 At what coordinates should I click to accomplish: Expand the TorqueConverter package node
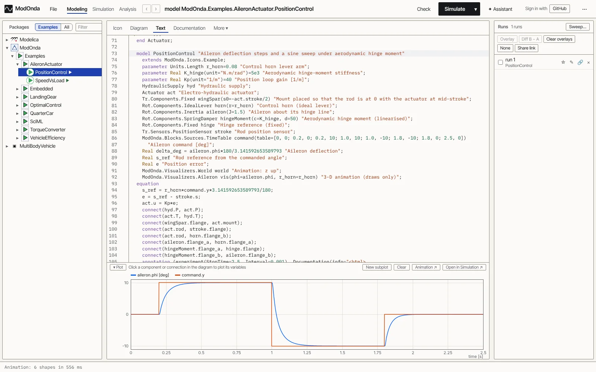[x=17, y=130]
